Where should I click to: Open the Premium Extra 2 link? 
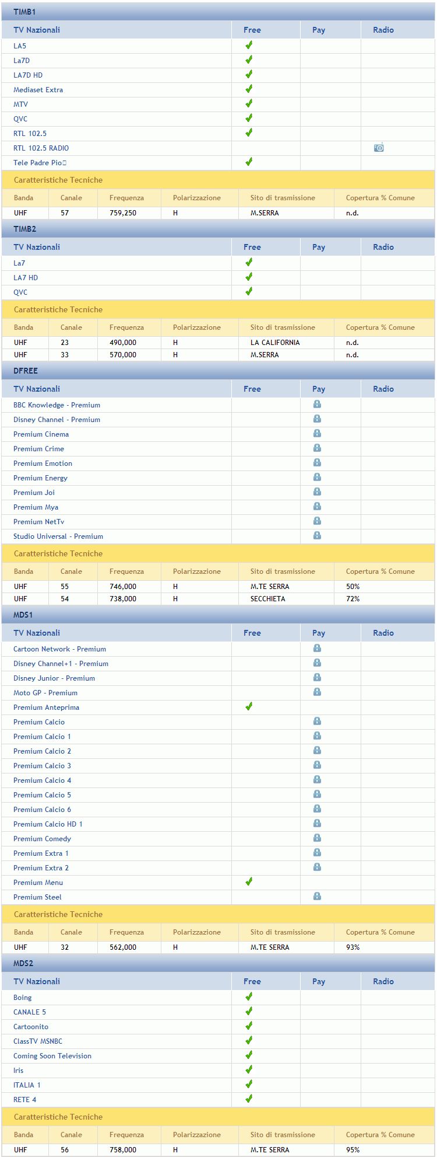click(x=41, y=868)
